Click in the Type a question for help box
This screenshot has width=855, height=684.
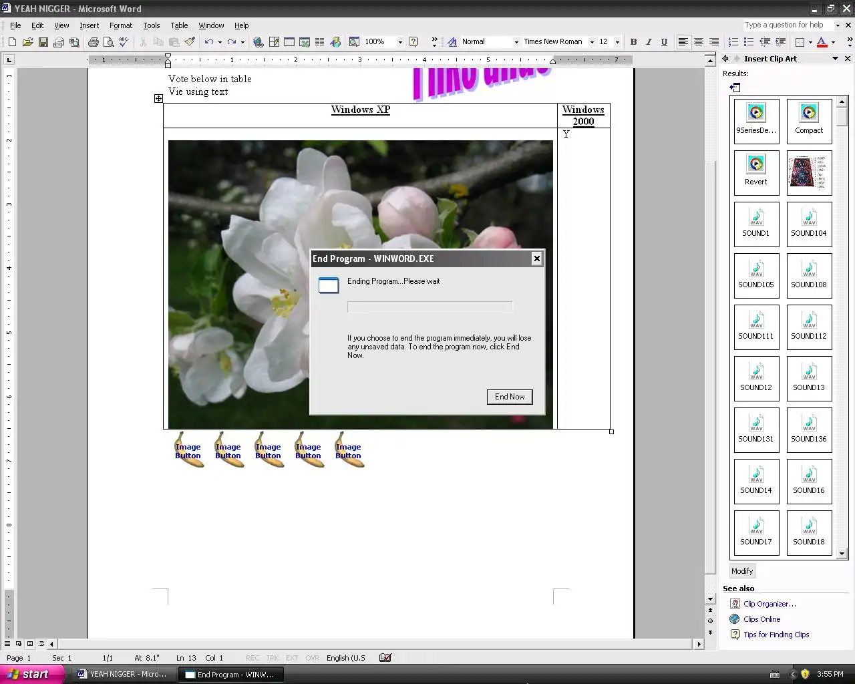coord(788,25)
